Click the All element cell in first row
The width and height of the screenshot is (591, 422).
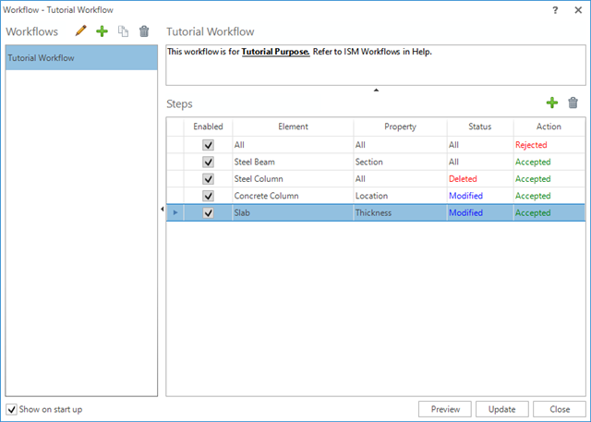pos(293,145)
